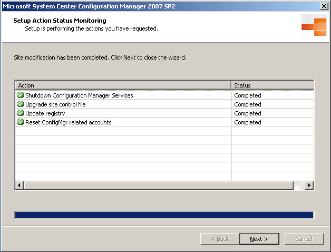Select the Update registry row text

pos(45,113)
